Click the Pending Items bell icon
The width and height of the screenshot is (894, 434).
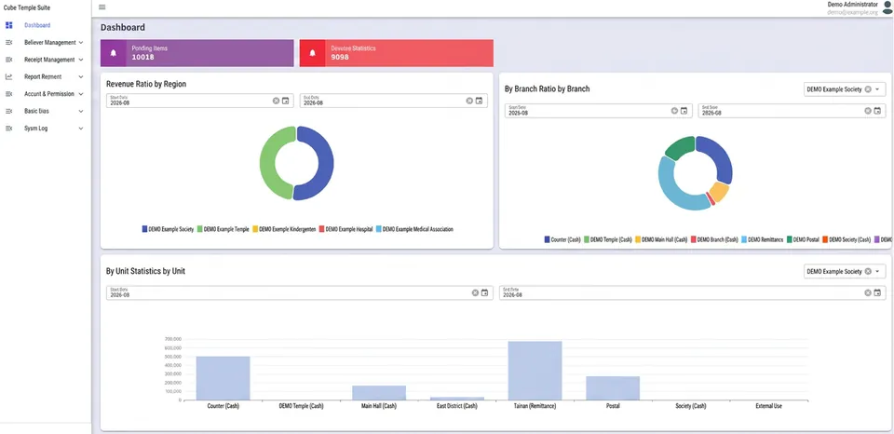(x=114, y=53)
